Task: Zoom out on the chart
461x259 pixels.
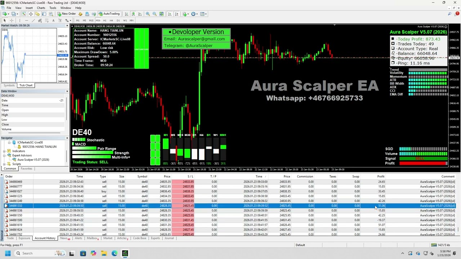Action: [x=155, y=14]
